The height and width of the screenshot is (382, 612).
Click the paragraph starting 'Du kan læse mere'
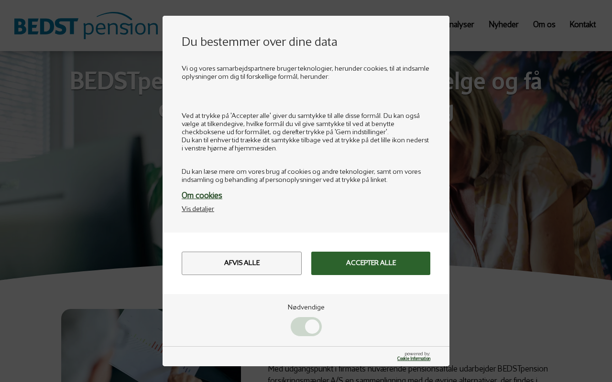tap(301, 176)
